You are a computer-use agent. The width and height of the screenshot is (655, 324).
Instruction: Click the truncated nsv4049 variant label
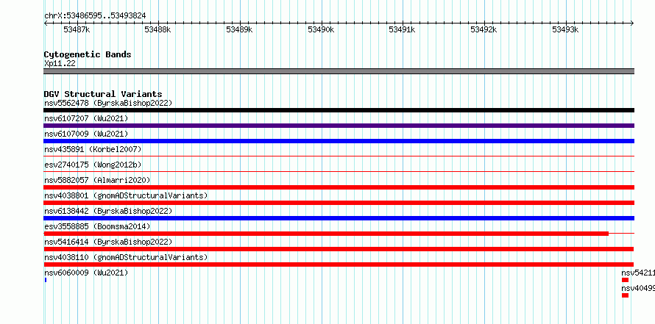[x=638, y=288]
